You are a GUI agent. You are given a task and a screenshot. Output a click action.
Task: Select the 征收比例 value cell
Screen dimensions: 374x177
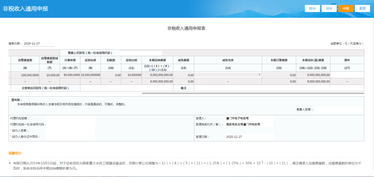[x=131, y=75]
